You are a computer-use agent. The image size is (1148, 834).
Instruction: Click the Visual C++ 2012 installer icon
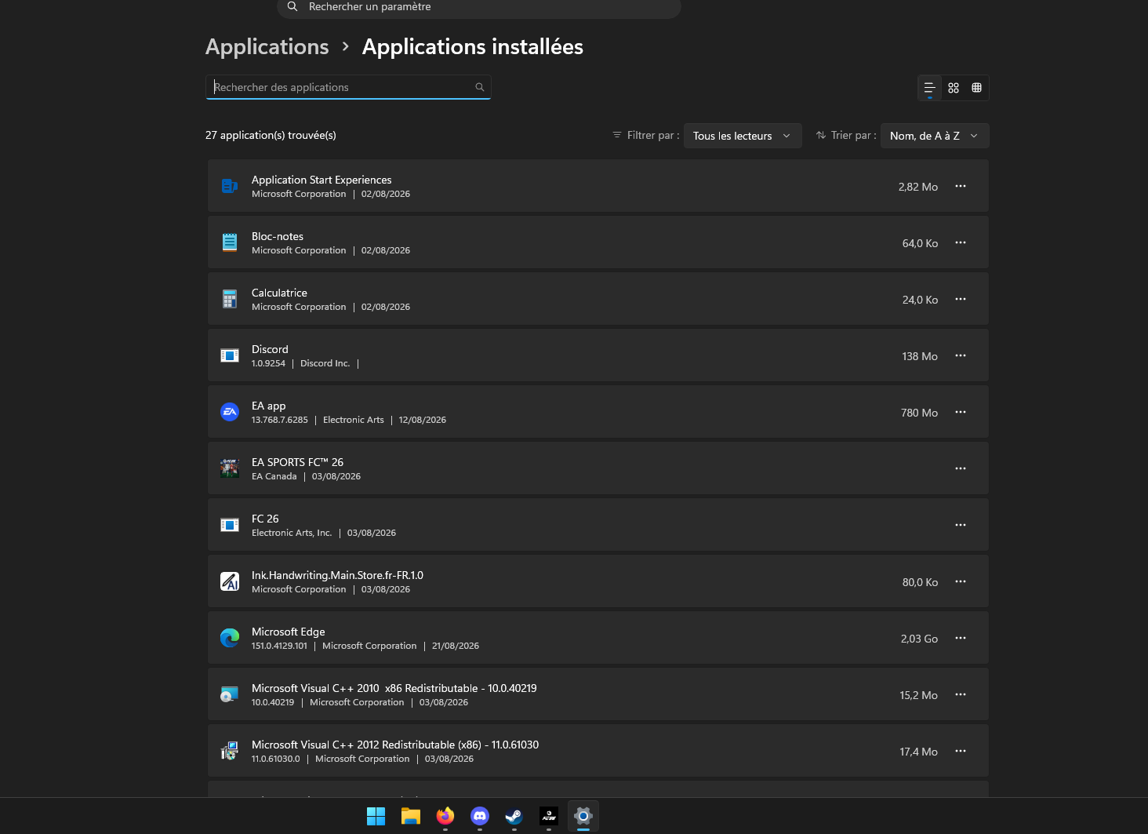click(230, 751)
